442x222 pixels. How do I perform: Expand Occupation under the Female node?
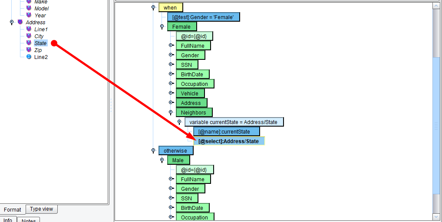171,84
